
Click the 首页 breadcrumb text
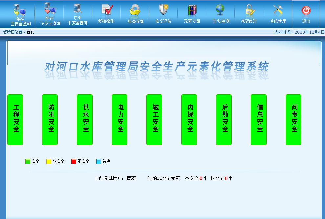coord(30,32)
